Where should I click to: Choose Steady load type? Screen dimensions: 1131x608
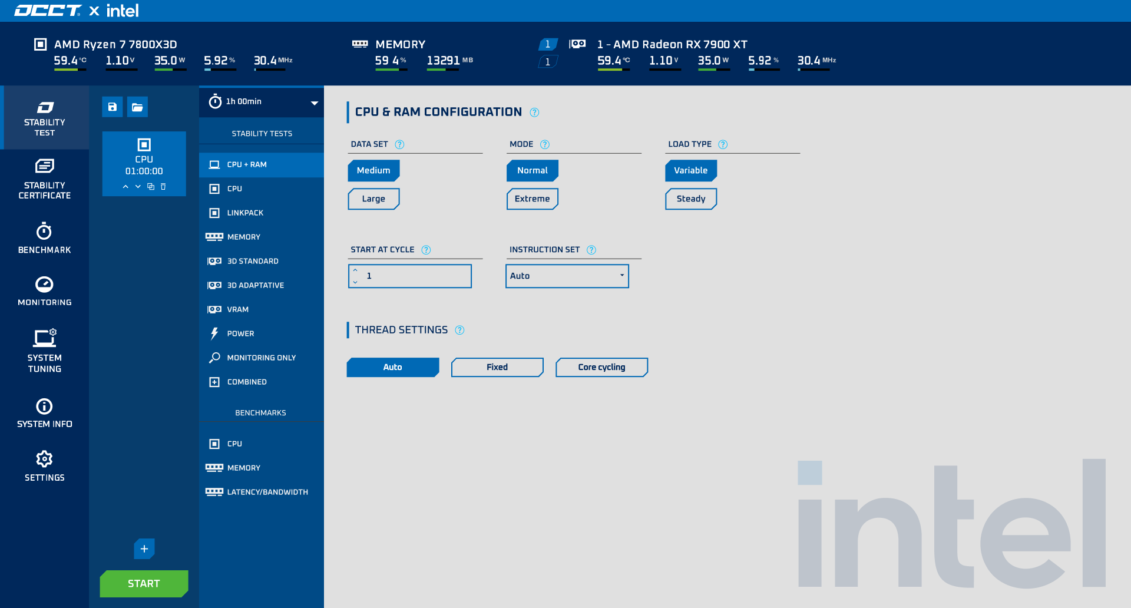point(691,199)
